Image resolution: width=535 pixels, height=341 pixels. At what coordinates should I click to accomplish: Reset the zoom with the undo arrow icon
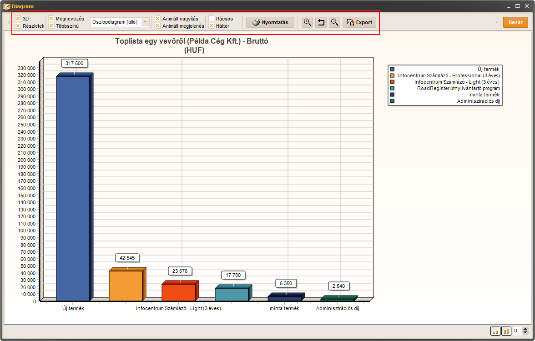pyautogui.click(x=321, y=23)
